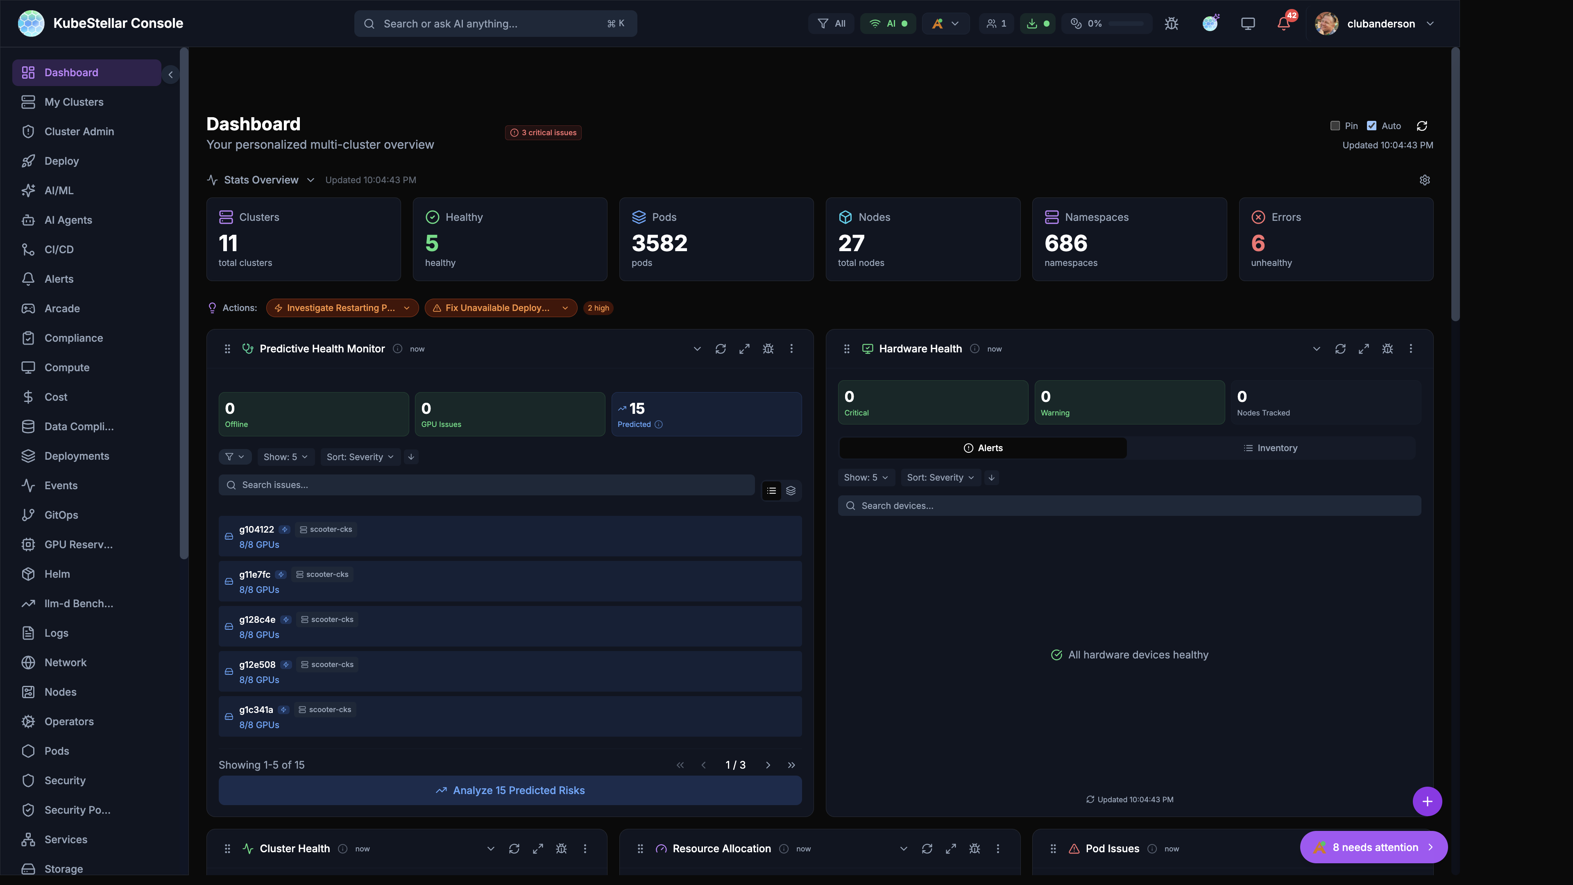
Task: Refresh the Predictive Health Monitor widget
Action: coord(721,348)
